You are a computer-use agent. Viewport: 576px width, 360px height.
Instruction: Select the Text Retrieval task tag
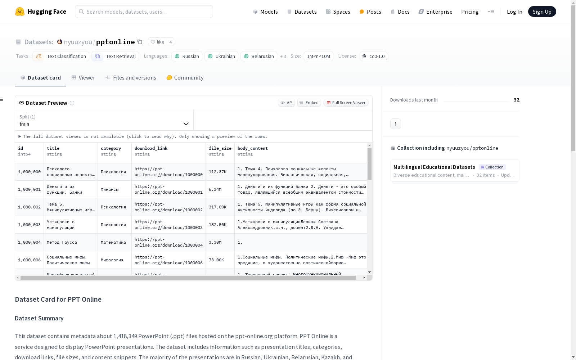click(x=115, y=56)
